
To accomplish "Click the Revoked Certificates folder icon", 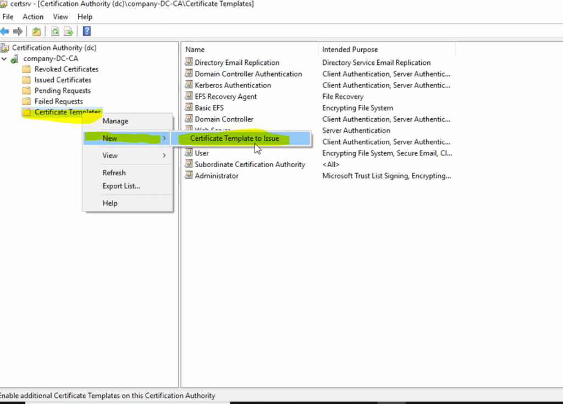I will [x=26, y=69].
